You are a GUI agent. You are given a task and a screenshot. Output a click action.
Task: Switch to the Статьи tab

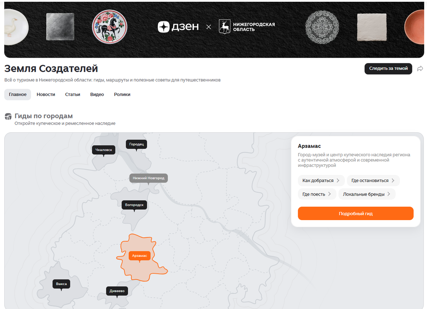click(x=73, y=95)
